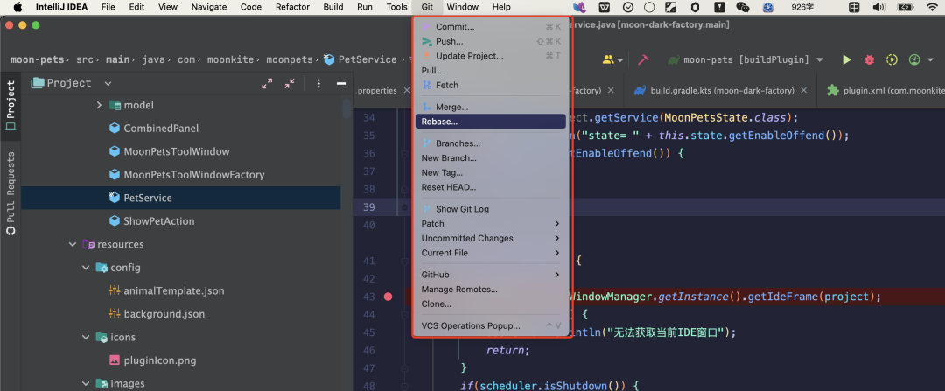Click the green Run triangle icon
This screenshot has width=945, height=391.
pyautogui.click(x=847, y=59)
